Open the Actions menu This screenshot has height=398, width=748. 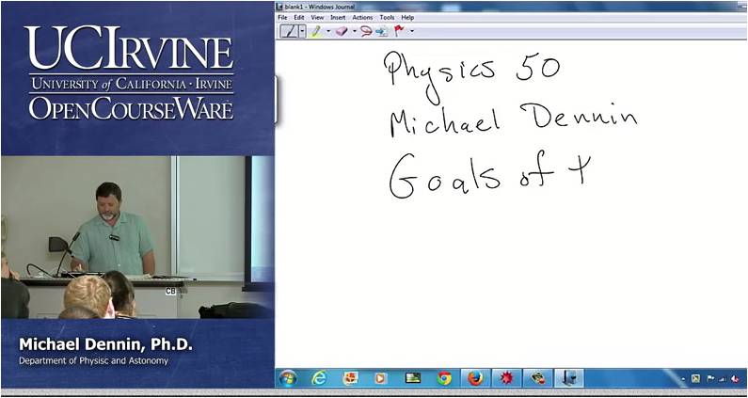[x=362, y=17]
